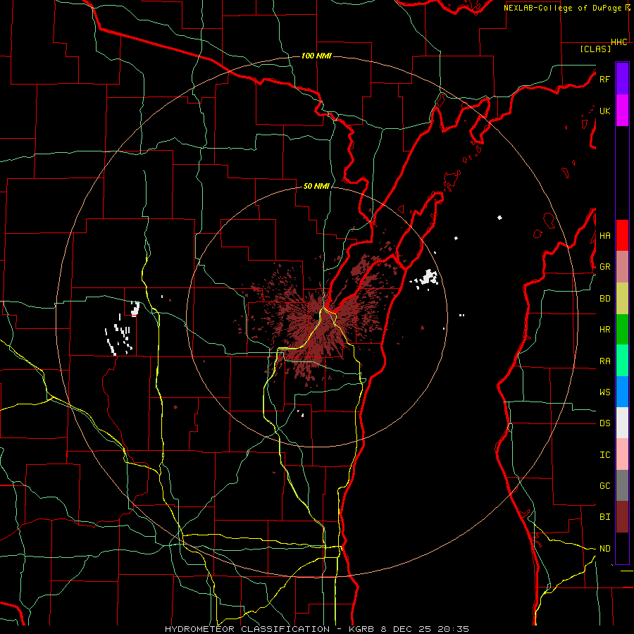Viewport: 634px width, 634px height.
Task: Click the HR green legend swatch
Action: [622, 330]
